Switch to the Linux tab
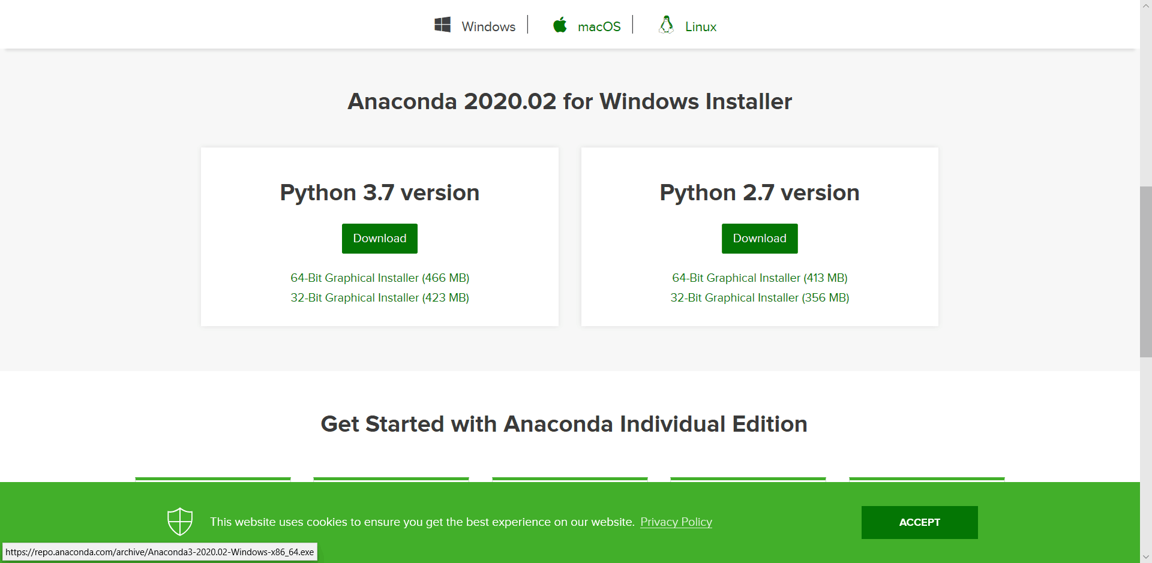This screenshot has height=563, width=1152. click(x=700, y=26)
